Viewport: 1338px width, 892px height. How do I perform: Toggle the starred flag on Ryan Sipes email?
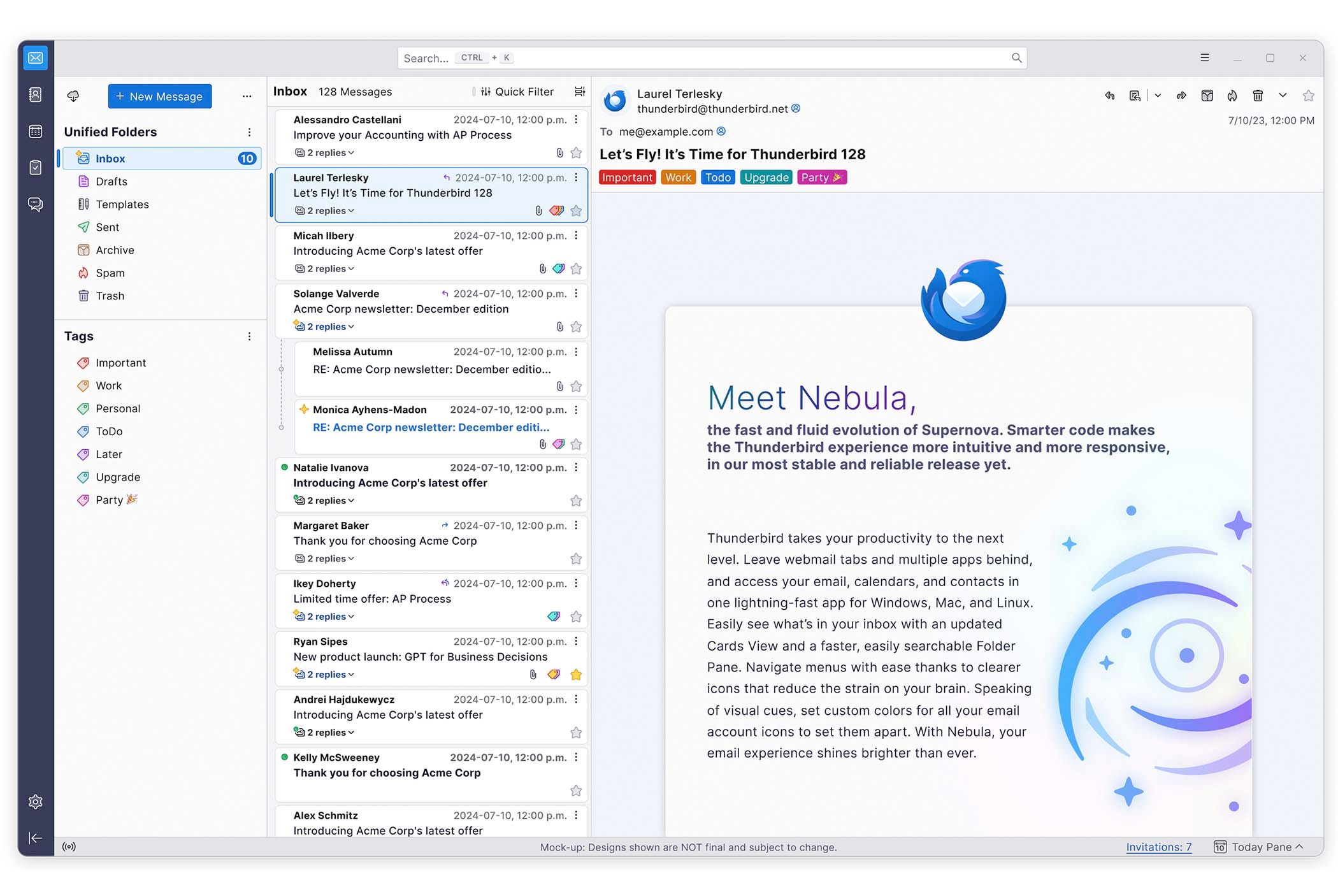click(575, 673)
